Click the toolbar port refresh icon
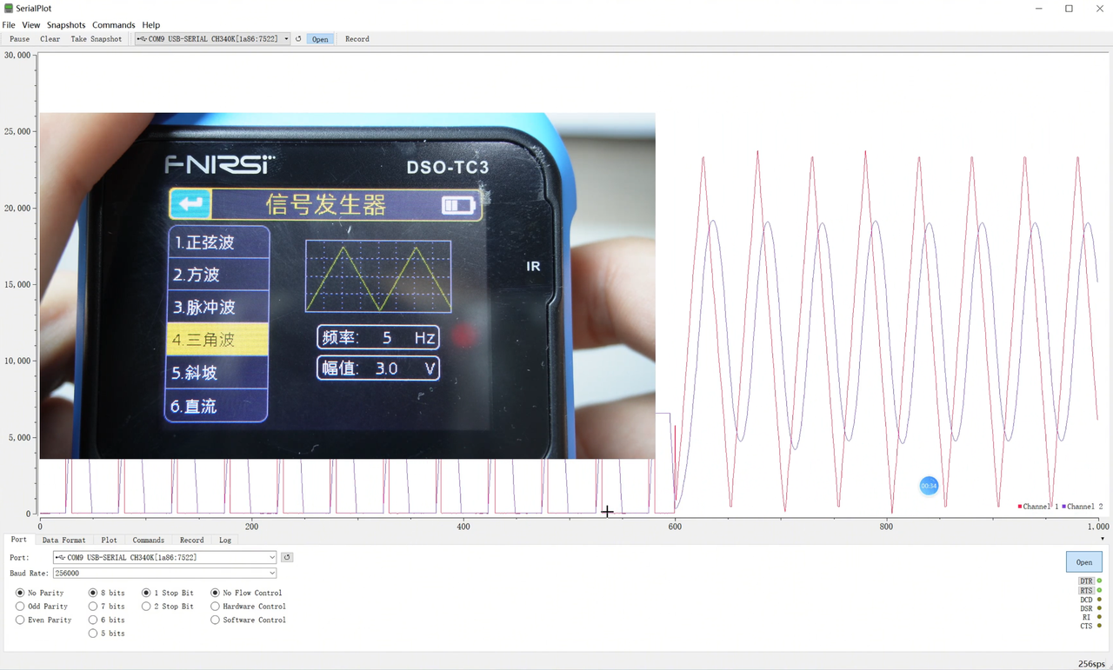The image size is (1113, 670). pos(298,39)
